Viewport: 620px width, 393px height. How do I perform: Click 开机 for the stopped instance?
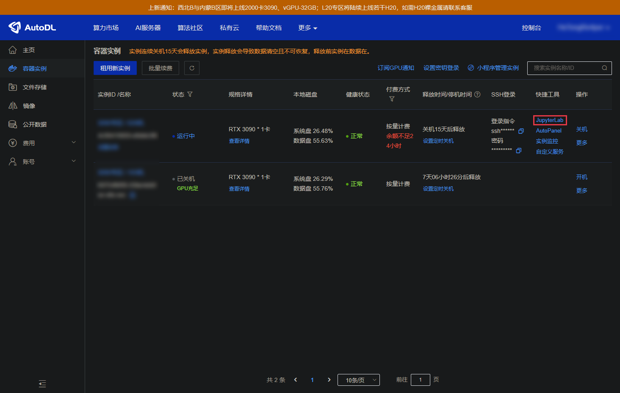click(x=581, y=177)
